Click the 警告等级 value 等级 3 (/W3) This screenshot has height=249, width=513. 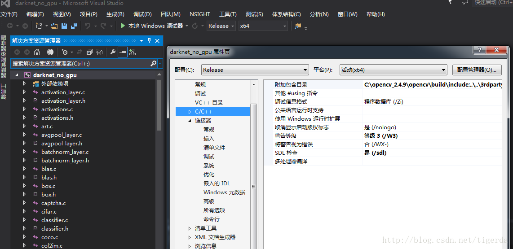(381, 135)
